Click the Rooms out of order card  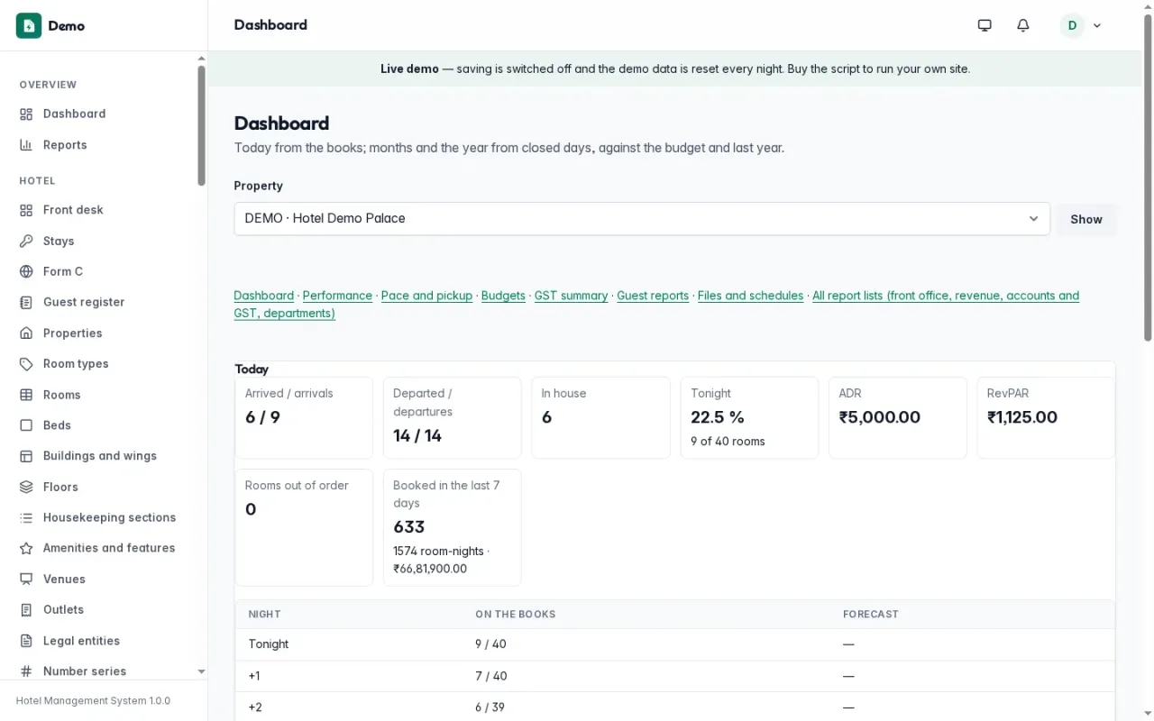[304, 527]
